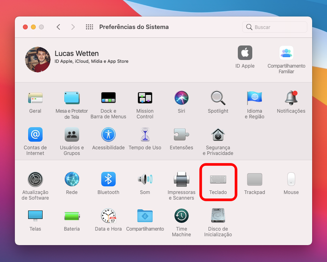The image size is (327, 262).
Task: Show all preferences grid button
Action: pyautogui.click(x=90, y=27)
